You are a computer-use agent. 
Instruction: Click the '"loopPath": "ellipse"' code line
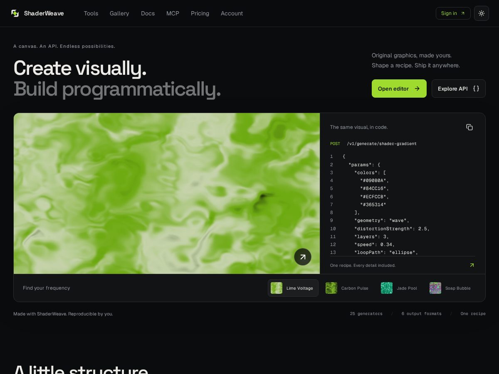coord(386,252)
